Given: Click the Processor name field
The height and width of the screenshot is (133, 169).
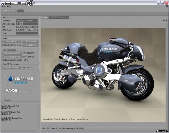Looking at the screenshot, I should (x=27, y=21).
